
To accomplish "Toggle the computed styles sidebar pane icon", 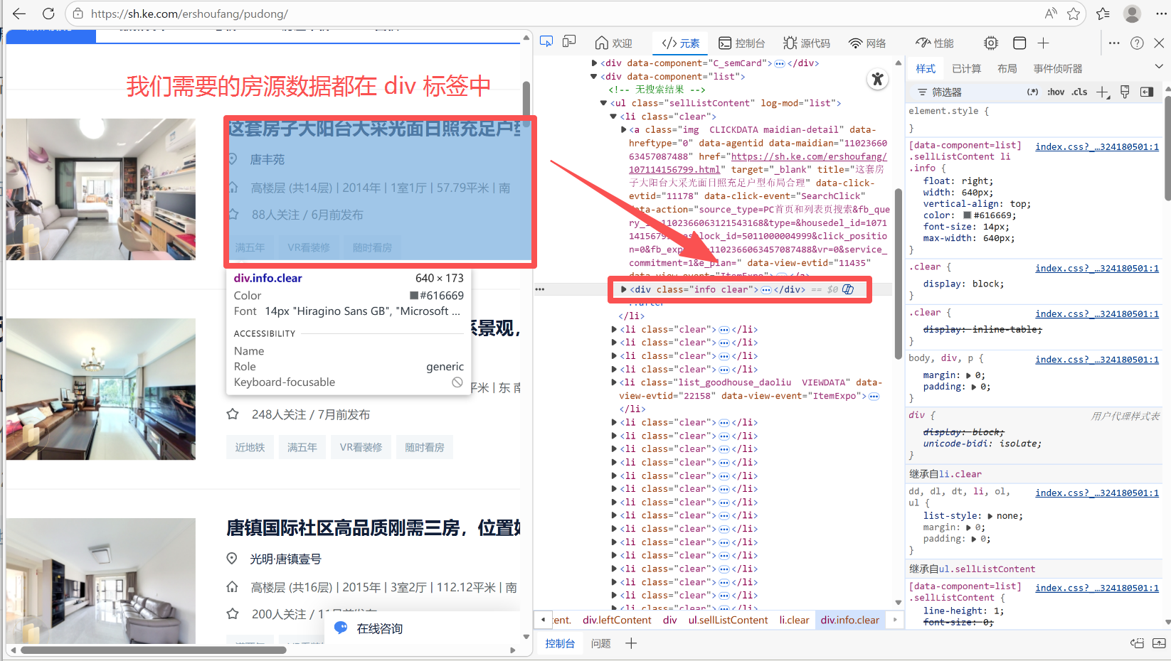I will (1147, 92).
